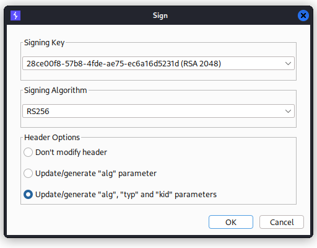Click the Header Options group label
317x248 pixels.
[x=52, y=138]
